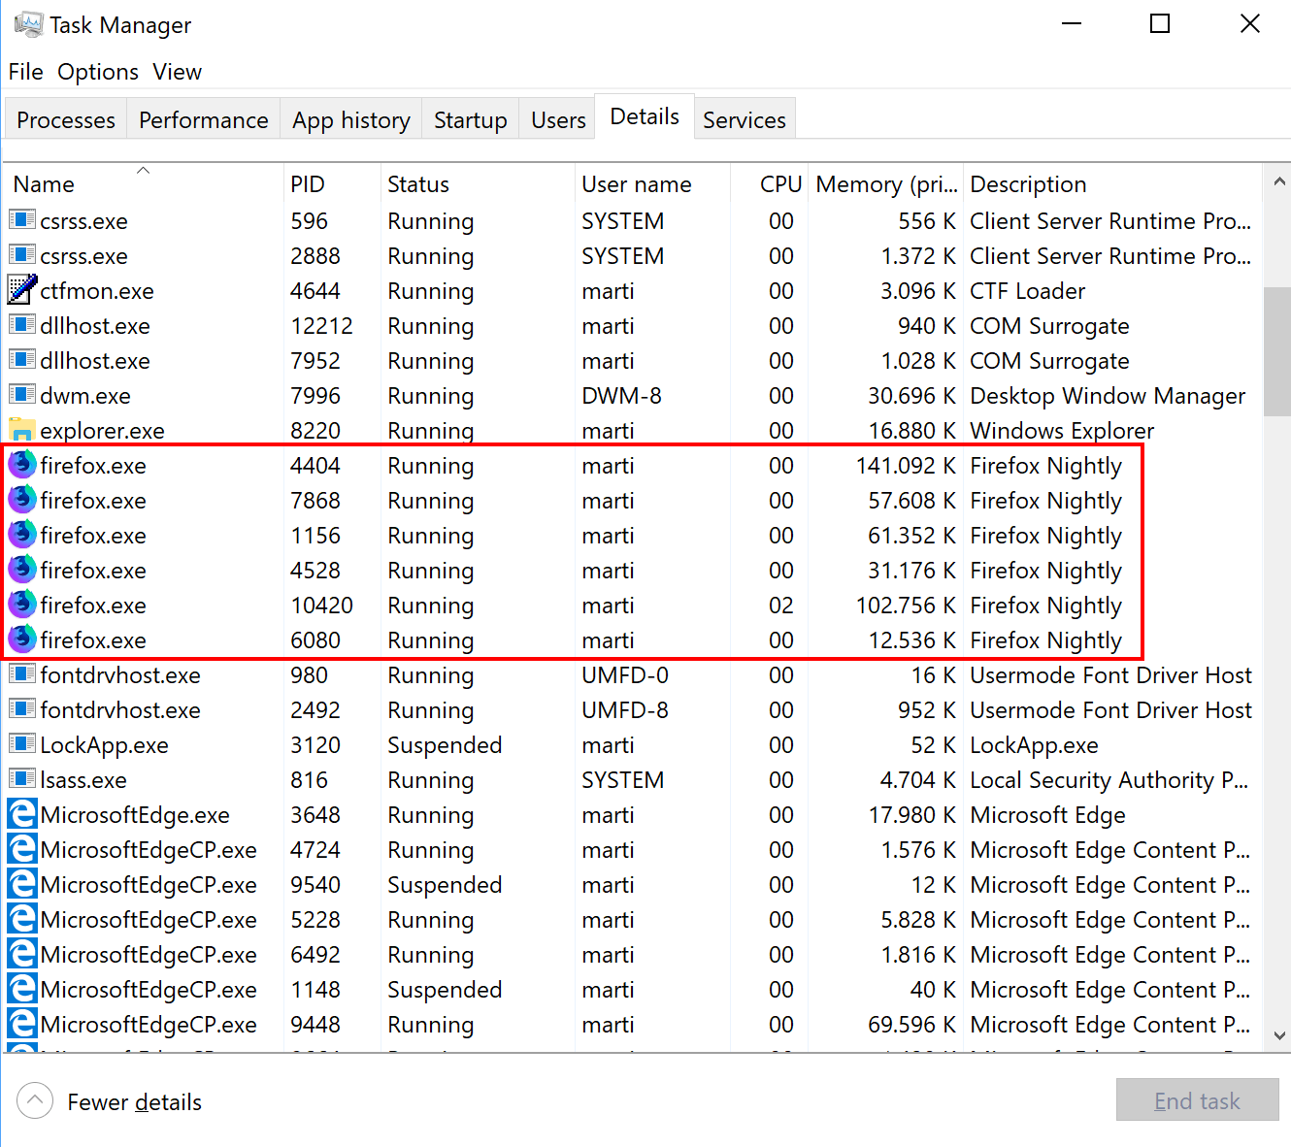1291x1147 pixels.
Task: Select memory value 69.596 K
Action: pos(912,1025)
